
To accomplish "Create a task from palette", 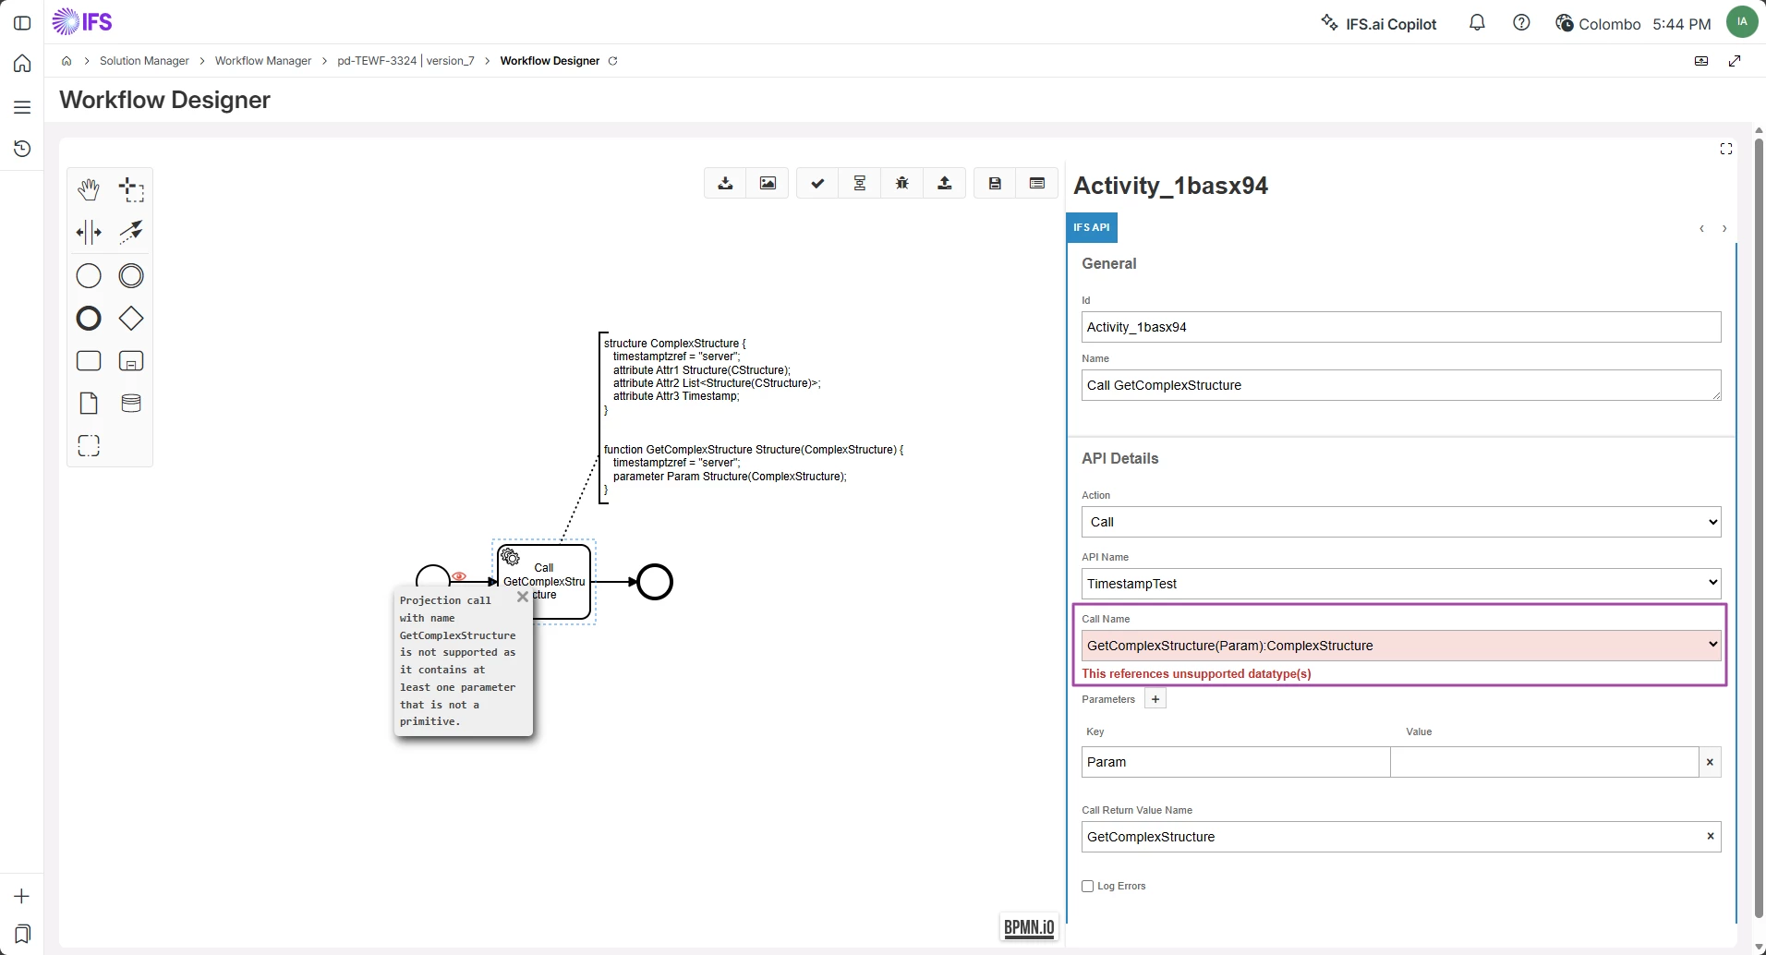I will [89, 360].
